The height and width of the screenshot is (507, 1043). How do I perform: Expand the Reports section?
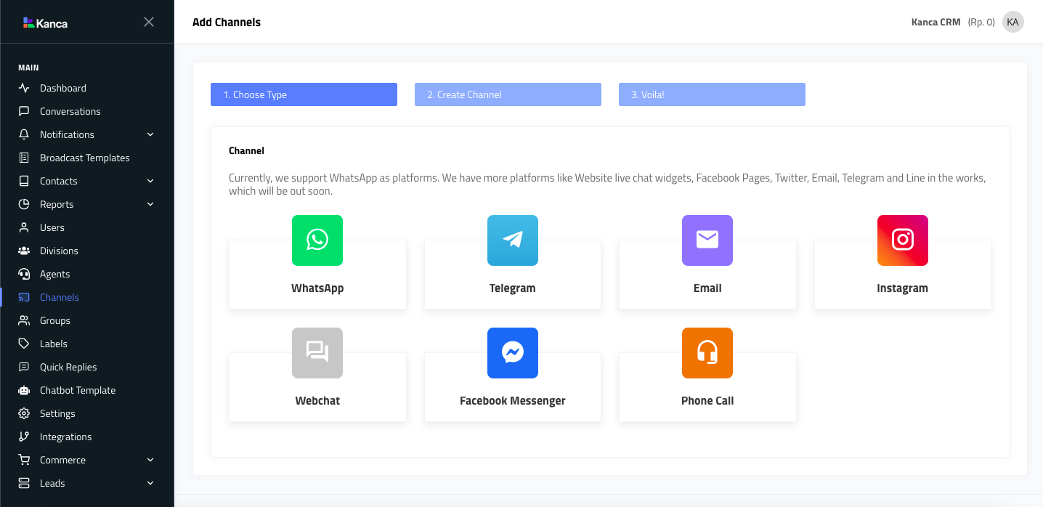[x=150, y=204]
